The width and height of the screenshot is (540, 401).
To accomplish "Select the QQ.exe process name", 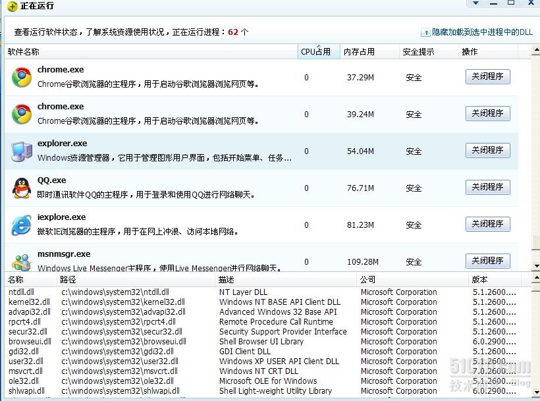I will point(51,180).
